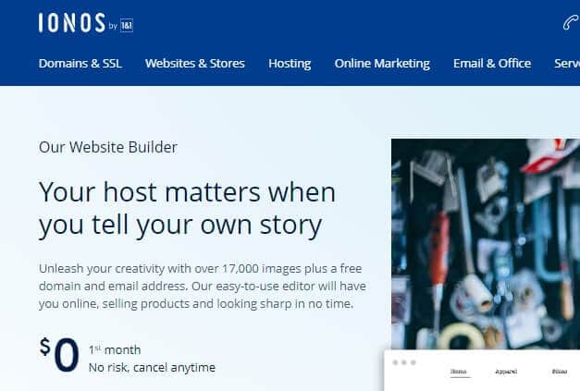Click the '1st month' text
This screenshot has width=580, height=391.
[x=115, y=349]
